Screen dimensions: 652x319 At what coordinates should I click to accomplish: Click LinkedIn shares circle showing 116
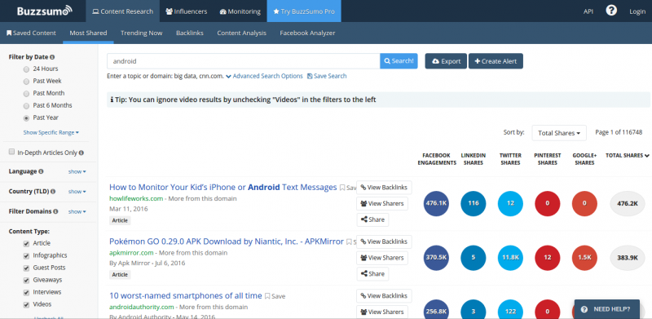pos(474,204)
